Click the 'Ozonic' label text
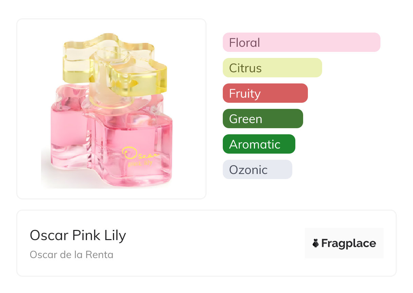 tap(248, 170)
